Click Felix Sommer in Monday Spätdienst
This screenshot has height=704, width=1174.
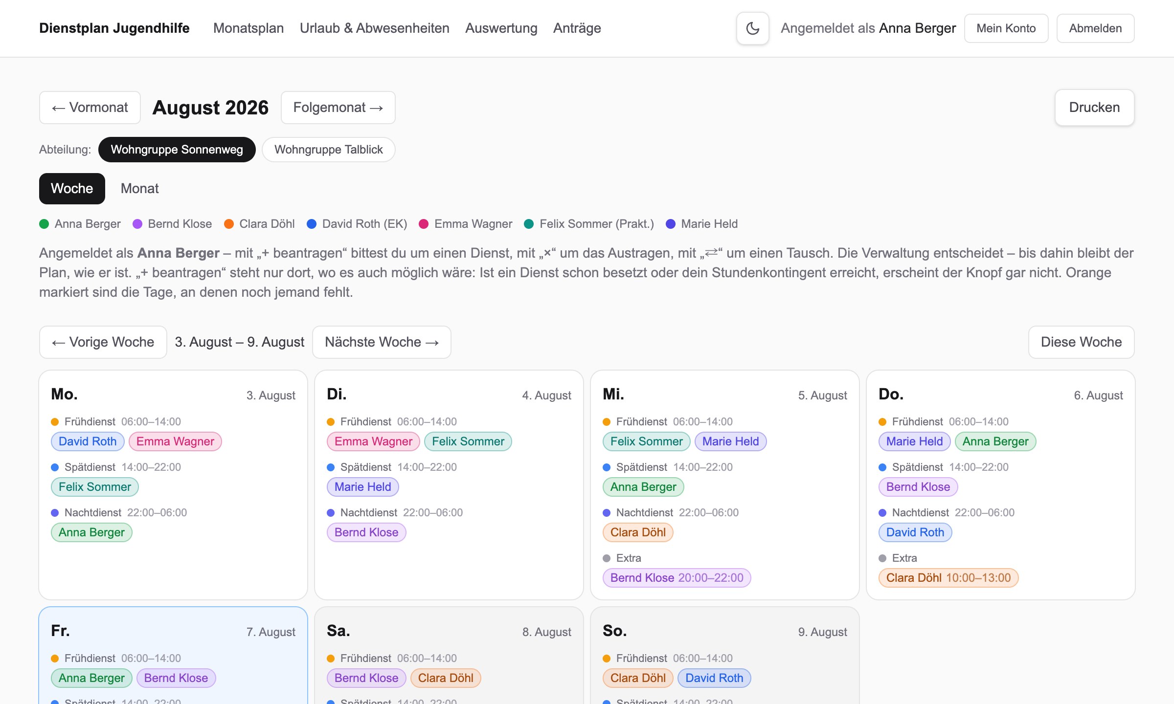(x=95, y=487)
